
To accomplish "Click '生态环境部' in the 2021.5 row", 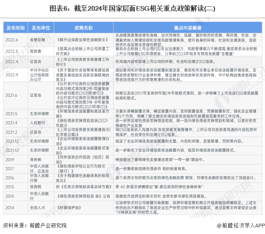I will (x=39, y=114).
